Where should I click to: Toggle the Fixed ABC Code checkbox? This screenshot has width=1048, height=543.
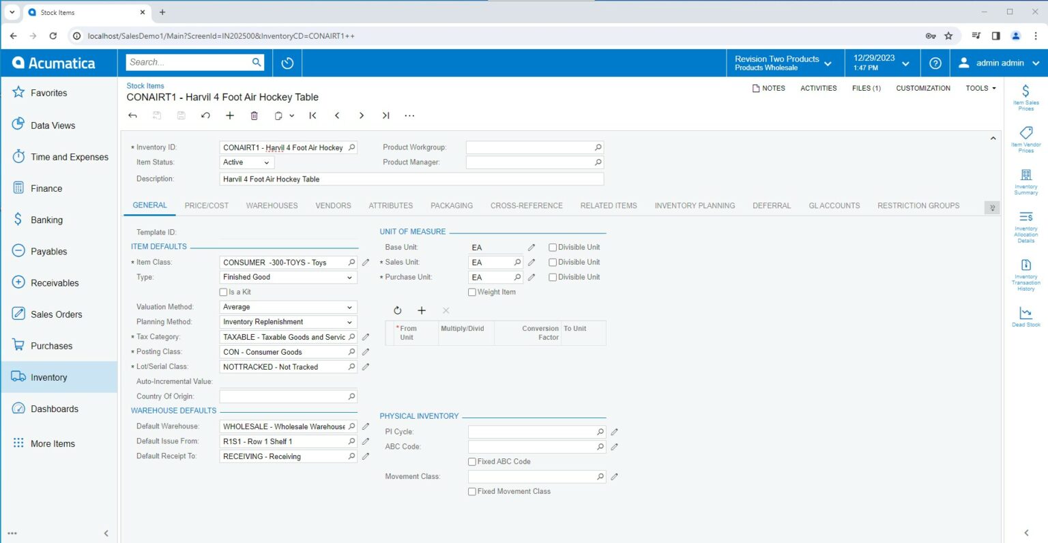coord(472,462)
